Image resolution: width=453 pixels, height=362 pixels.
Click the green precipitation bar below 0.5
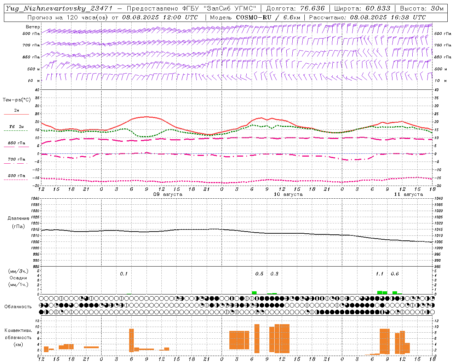254,293
